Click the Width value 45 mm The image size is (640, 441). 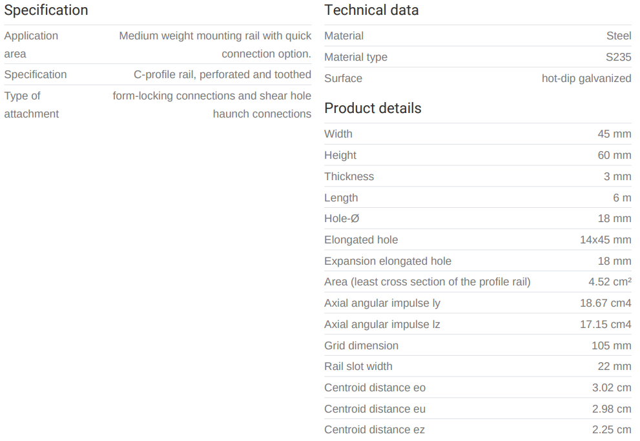[x=614, y=134]
